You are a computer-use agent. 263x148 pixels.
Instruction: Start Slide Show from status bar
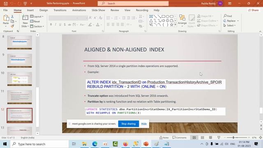(219, 138)
